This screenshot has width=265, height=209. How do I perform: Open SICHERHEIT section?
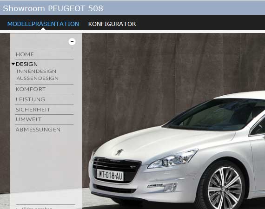coord(33,110)
